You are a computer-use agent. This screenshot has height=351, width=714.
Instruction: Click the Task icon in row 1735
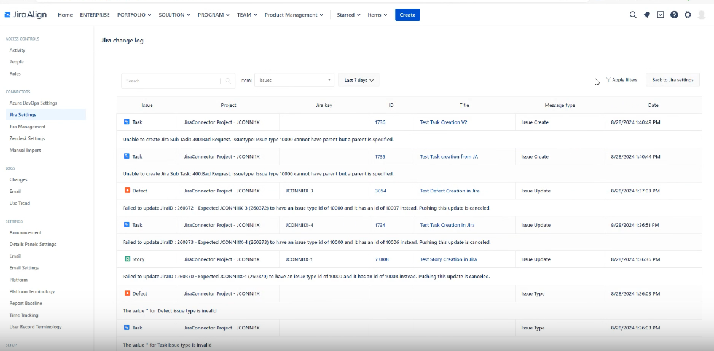(x=127, y=156)
